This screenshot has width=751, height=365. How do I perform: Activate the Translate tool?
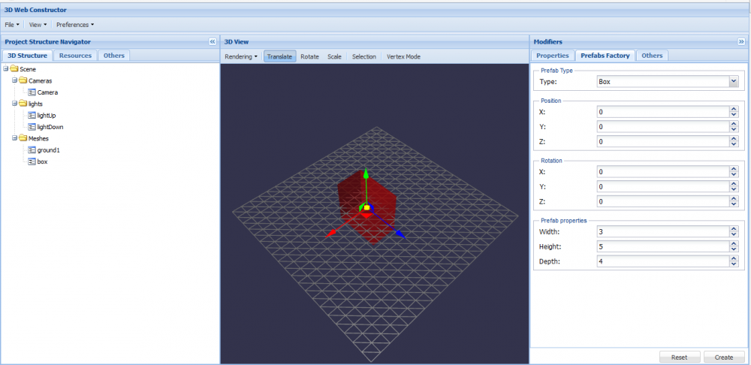279,56
